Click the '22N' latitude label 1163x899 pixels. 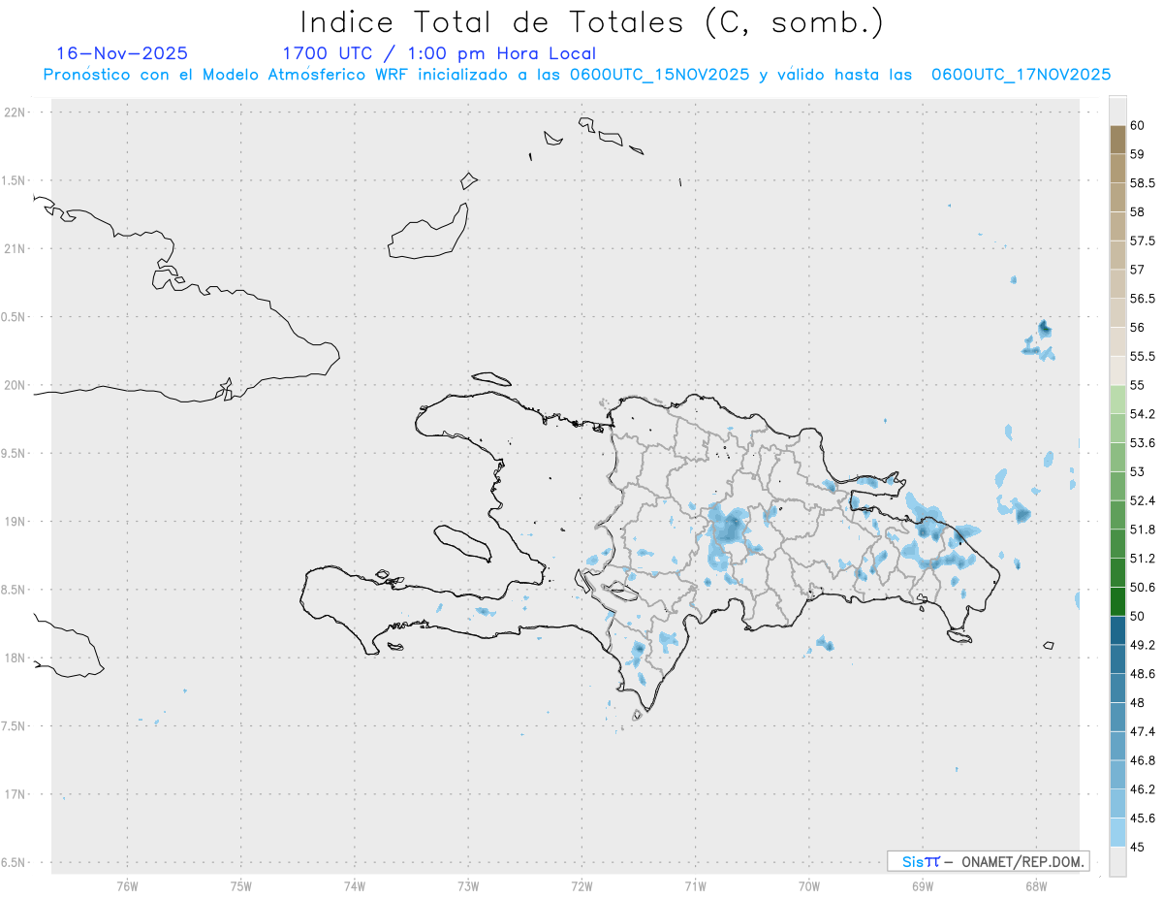click(16, 112)
